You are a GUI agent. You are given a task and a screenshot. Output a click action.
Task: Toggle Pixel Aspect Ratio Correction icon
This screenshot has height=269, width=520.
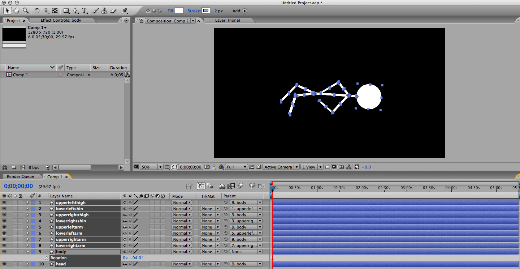[x=327, y=167]
